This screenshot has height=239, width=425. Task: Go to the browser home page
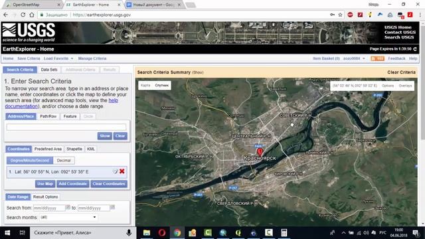tap(32, 15)
